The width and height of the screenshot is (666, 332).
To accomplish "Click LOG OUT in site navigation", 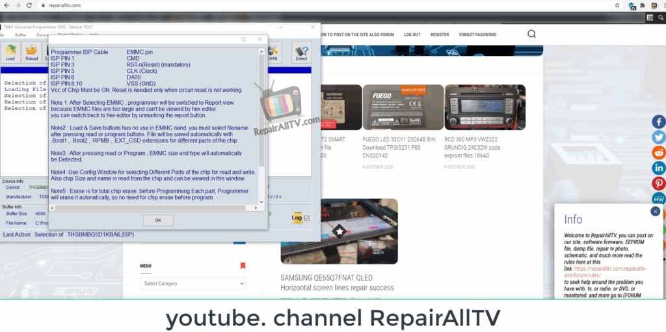I will pos(412,35).
